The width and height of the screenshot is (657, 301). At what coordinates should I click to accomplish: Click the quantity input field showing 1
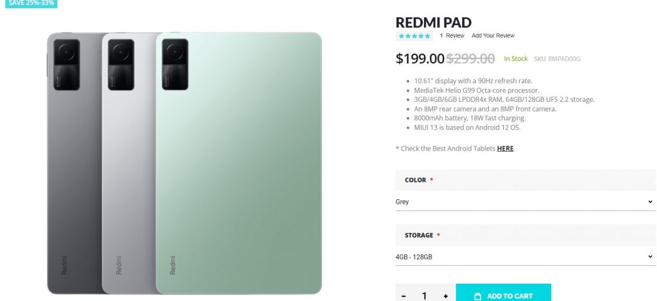[x=424, y=296]
